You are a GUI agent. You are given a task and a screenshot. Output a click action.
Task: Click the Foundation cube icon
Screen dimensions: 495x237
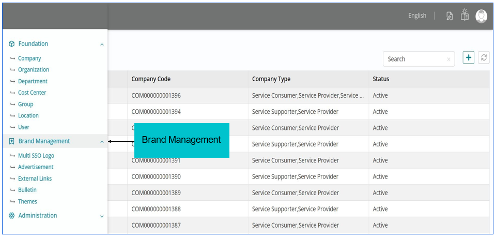[12, 45]
